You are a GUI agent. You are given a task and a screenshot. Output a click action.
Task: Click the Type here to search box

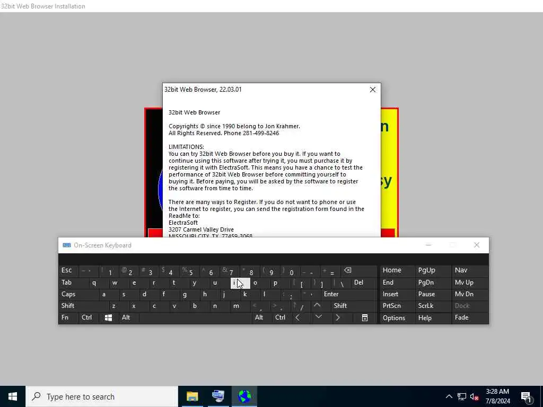pyautogui.click(x=102, y=396)
